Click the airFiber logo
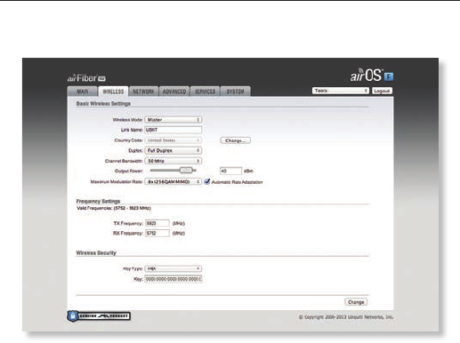Image resolution: width=460 pixels, height=343 pixels. point(86,78)
